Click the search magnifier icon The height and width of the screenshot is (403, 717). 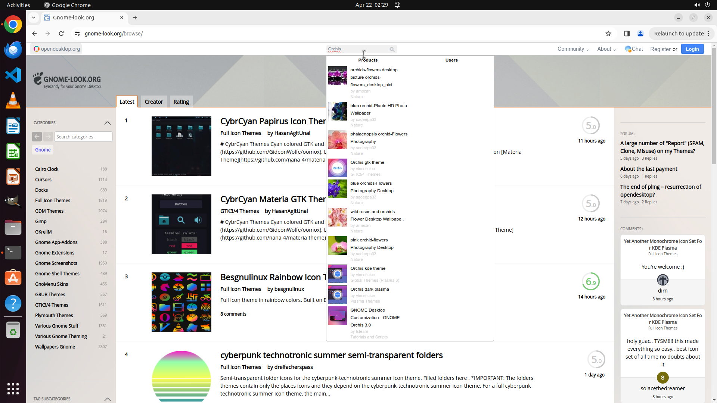[392, 49]
